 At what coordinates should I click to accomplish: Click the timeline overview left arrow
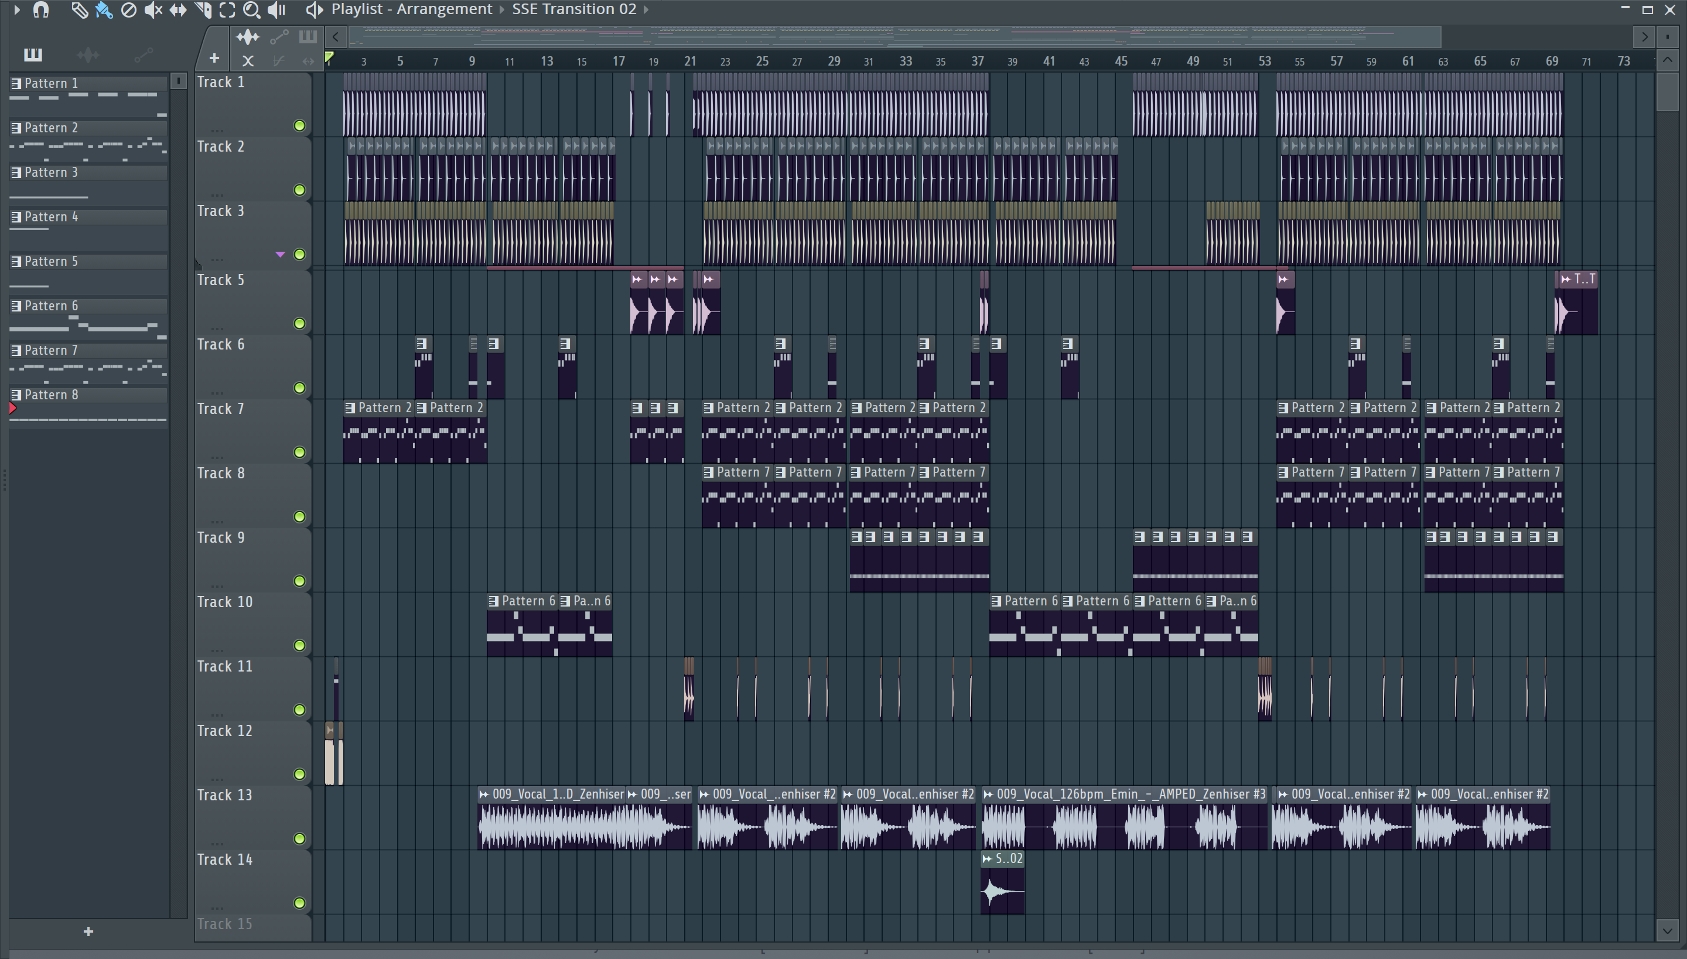336,37
